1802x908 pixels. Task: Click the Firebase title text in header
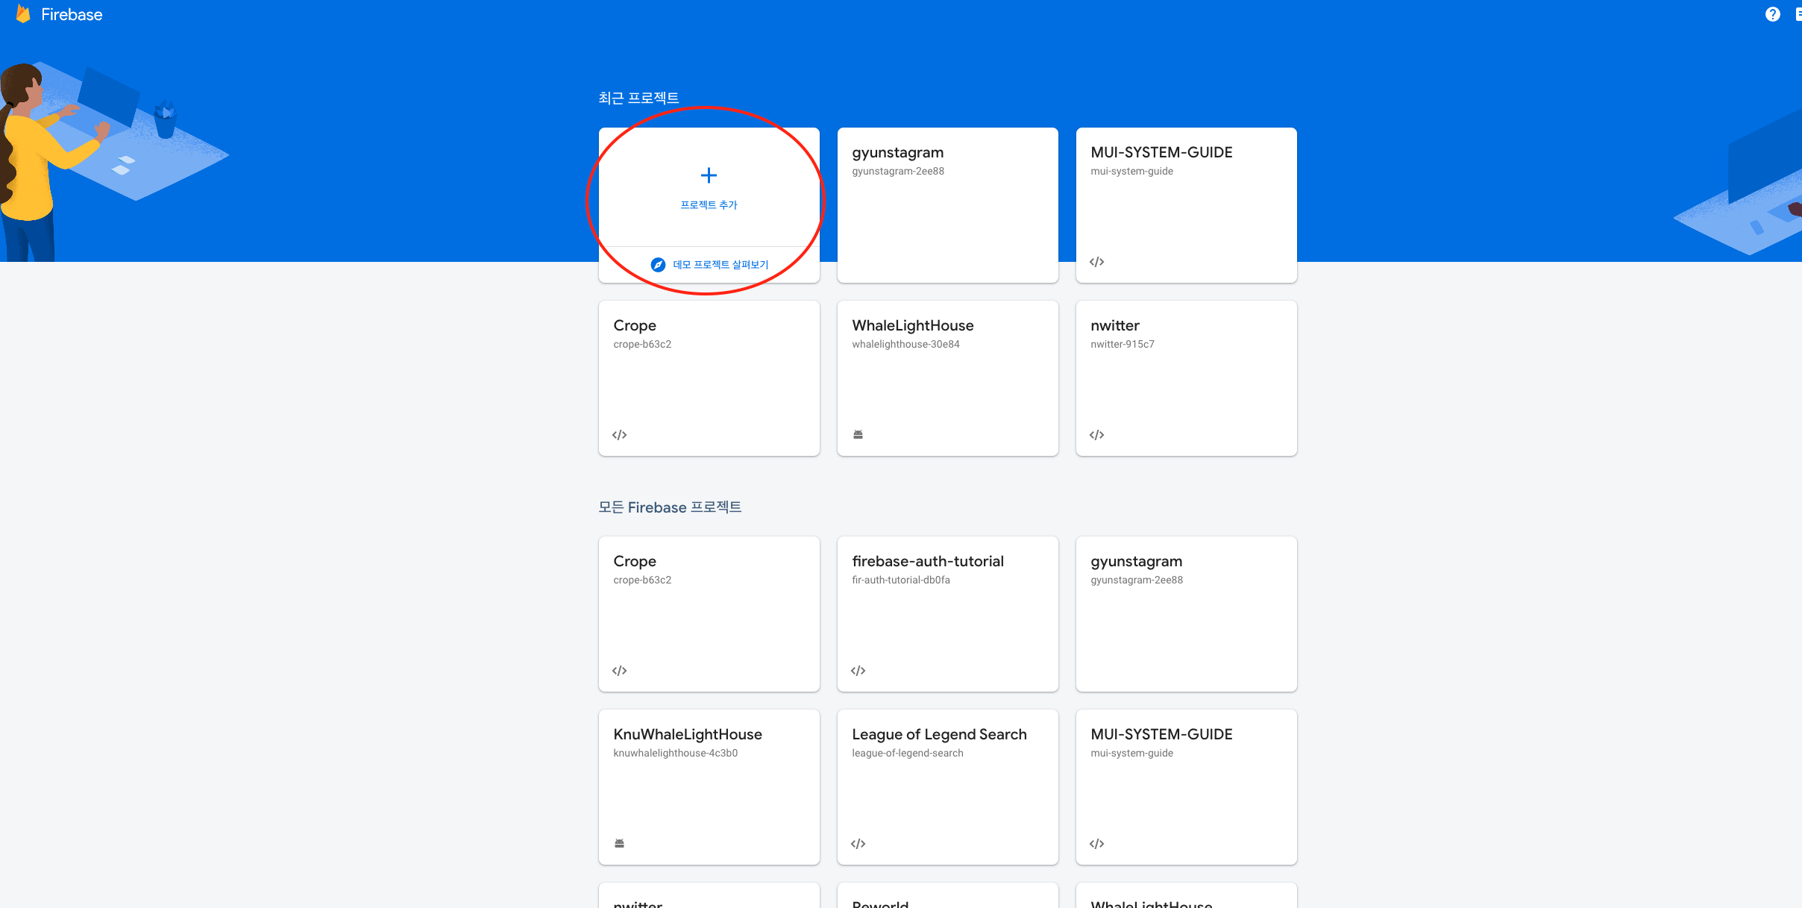[72, 15]
